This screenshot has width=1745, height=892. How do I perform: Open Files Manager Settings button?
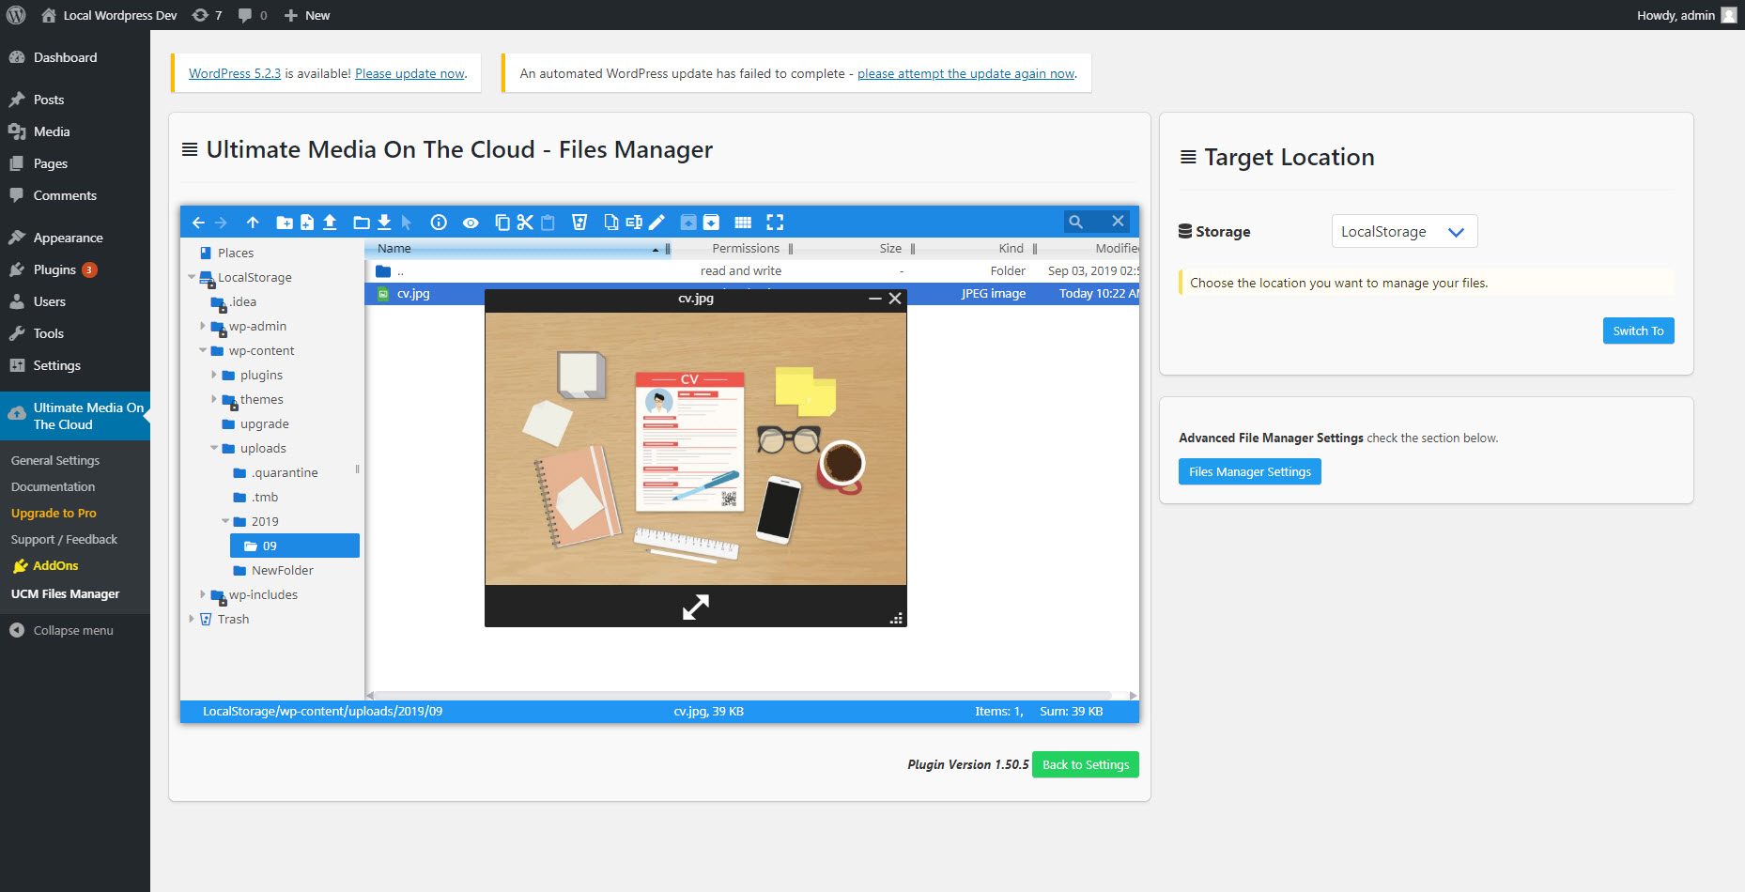pos(1249,471)
